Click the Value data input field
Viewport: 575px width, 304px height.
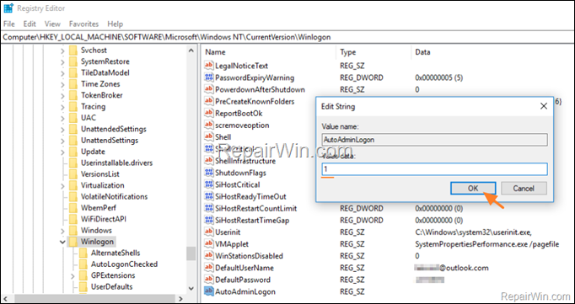point(434,169)
